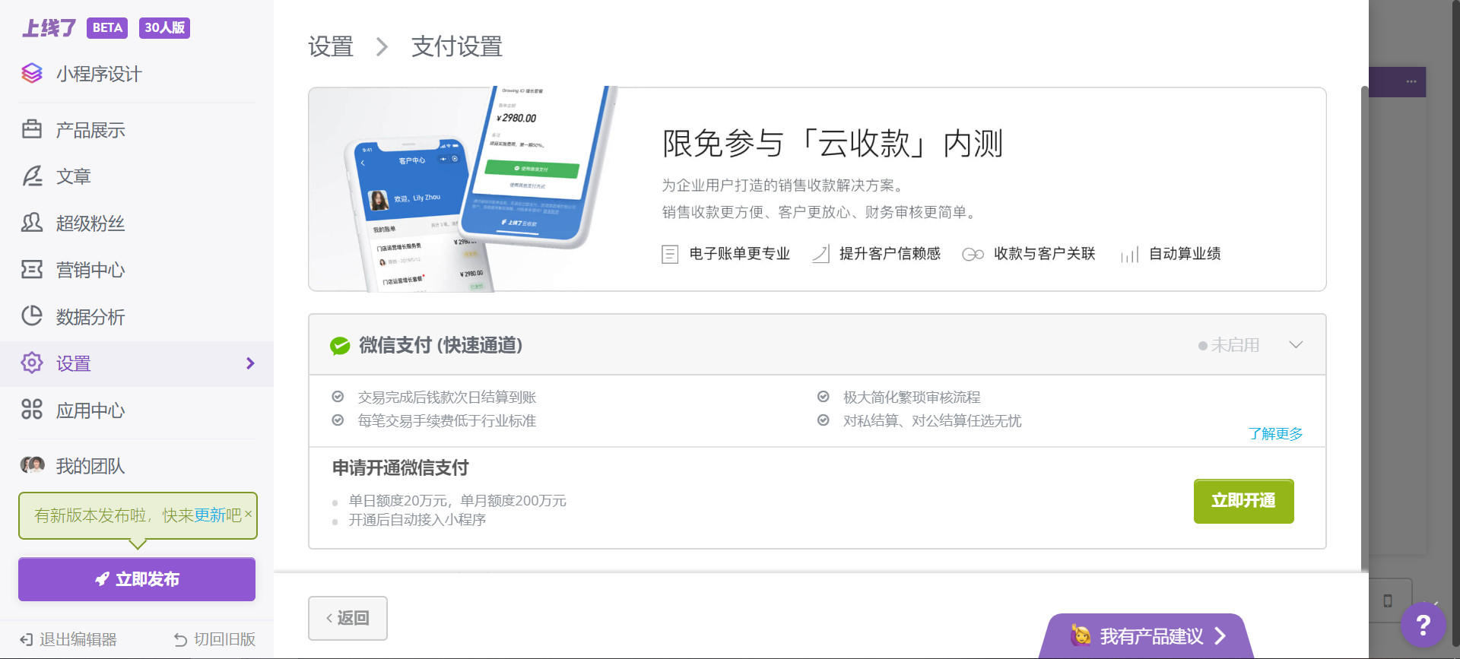Viewport: 1460px width, 659px height.
Task: Click the 产品展示 briefcase icon
Action: (x=32, y=129)
